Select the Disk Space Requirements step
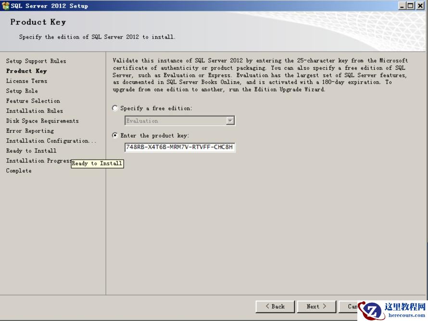This screenshot has width=428, height=321. click(42, 121)
